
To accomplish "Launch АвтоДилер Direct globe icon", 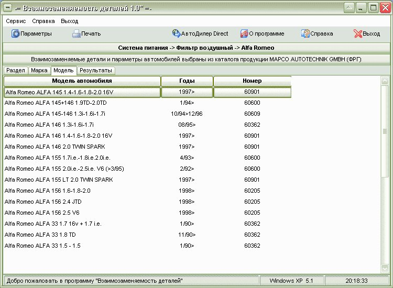I will [x=176, y=34].
